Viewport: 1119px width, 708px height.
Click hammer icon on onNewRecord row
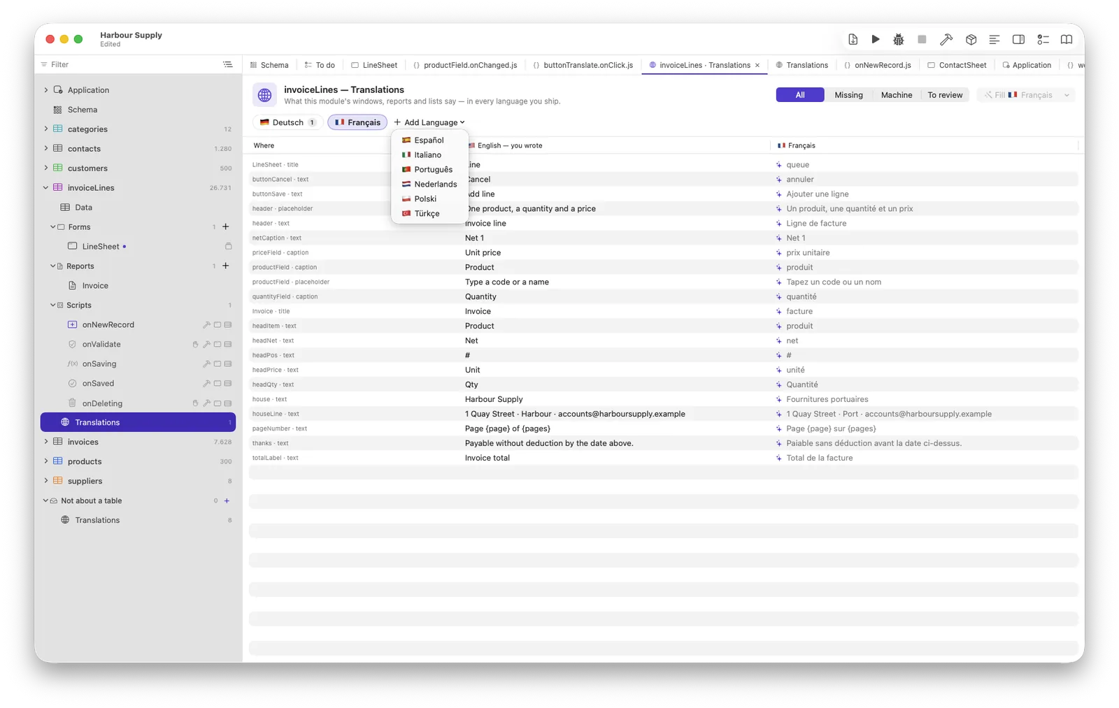click(206, 325)
